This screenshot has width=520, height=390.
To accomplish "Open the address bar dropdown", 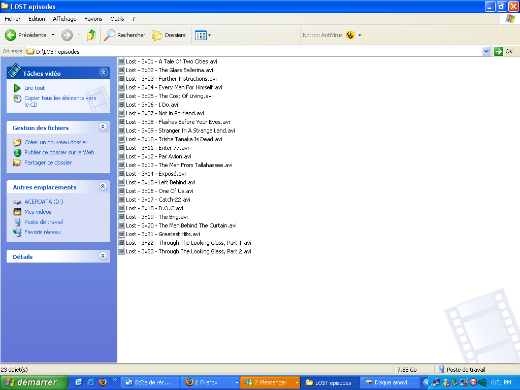I will (486, 51).
